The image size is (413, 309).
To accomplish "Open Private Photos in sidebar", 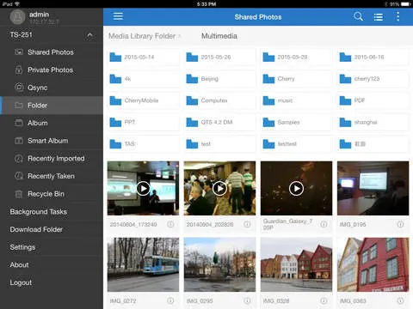I will tap(52, 70).
